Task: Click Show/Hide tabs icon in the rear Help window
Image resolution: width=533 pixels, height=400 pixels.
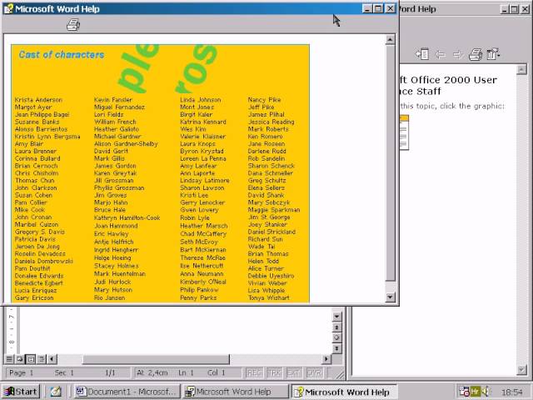Action: point(422,54)
